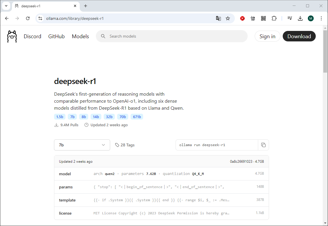Click the scrollbar up arrow
The image size is (328, 226).
pyautogui.click(x=325, y=28)
